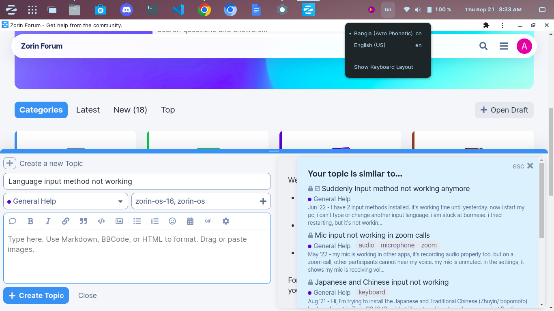Screen dimensions: 554x311
Task: Open the volume control in system tray
Action: click(418, 10)
